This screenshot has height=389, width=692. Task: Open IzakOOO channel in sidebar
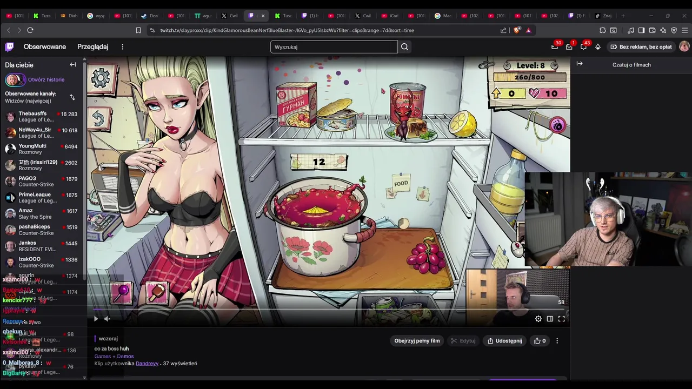click(x=42, y=263)
